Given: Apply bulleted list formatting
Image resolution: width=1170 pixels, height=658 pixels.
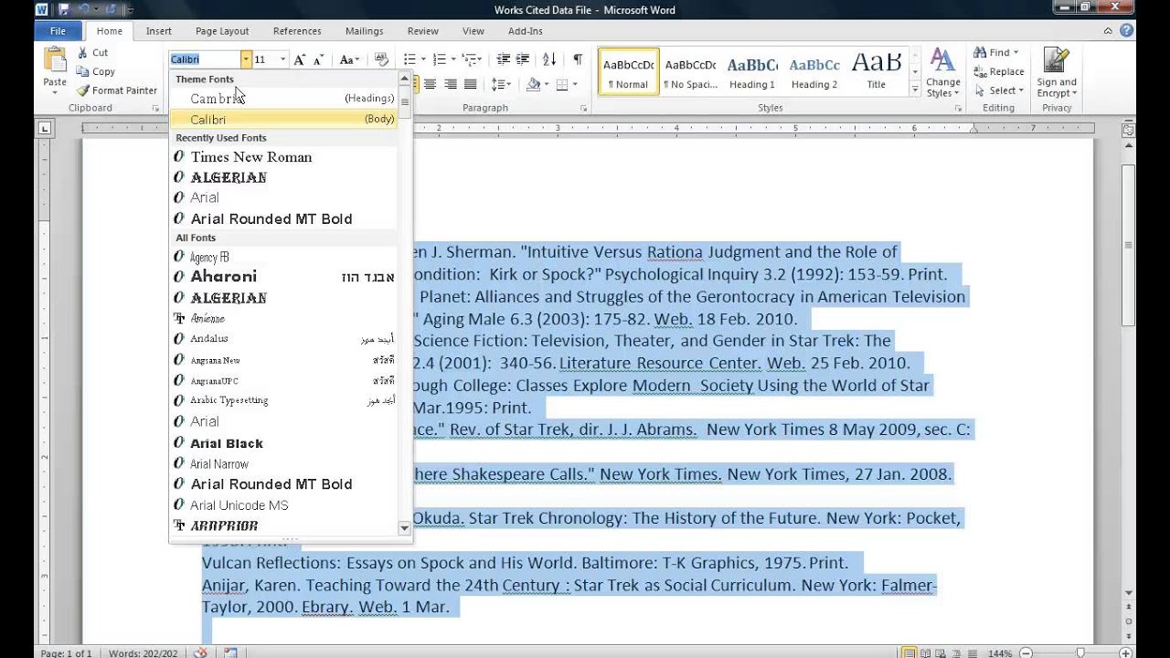Looking at the screenshot, I should click(409, 59).
